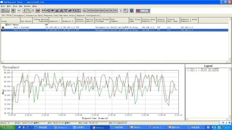
Task: Switch to the Test Setup tab
Action: click(x=6, y=15)
